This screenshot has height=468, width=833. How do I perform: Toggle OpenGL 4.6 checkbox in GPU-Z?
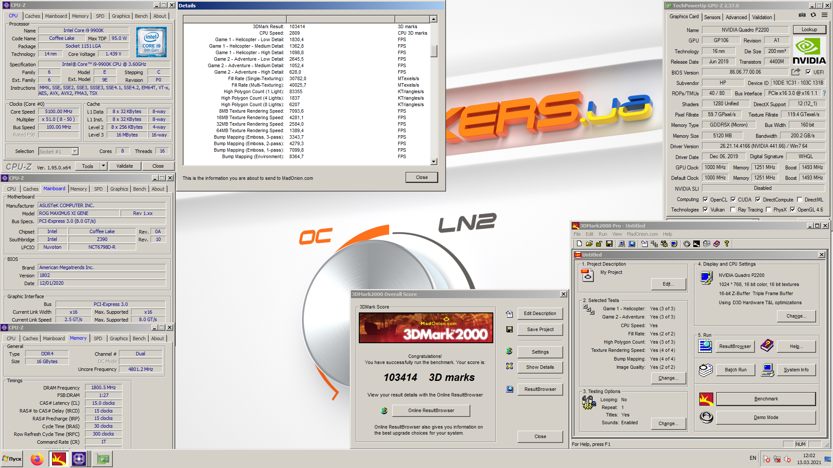[x=793, y=210]
